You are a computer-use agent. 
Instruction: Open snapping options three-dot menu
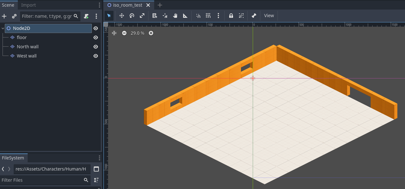coord(218,16)
